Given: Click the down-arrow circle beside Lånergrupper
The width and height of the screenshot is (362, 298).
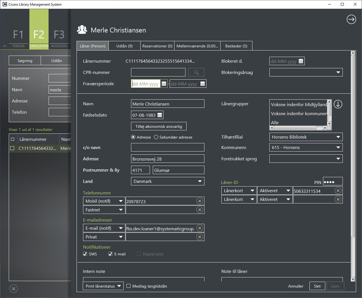Looking at the screenshot, I should click(x=338, y=104).
